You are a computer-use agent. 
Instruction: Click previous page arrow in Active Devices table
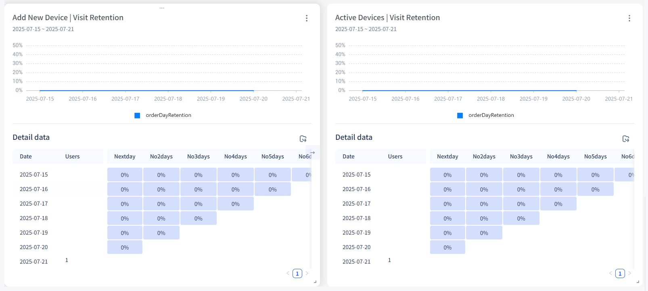[610, 273]
